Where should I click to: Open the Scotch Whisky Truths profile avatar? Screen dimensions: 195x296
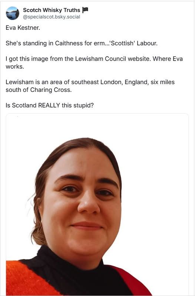pyautogui.click(x=13, y=13)
